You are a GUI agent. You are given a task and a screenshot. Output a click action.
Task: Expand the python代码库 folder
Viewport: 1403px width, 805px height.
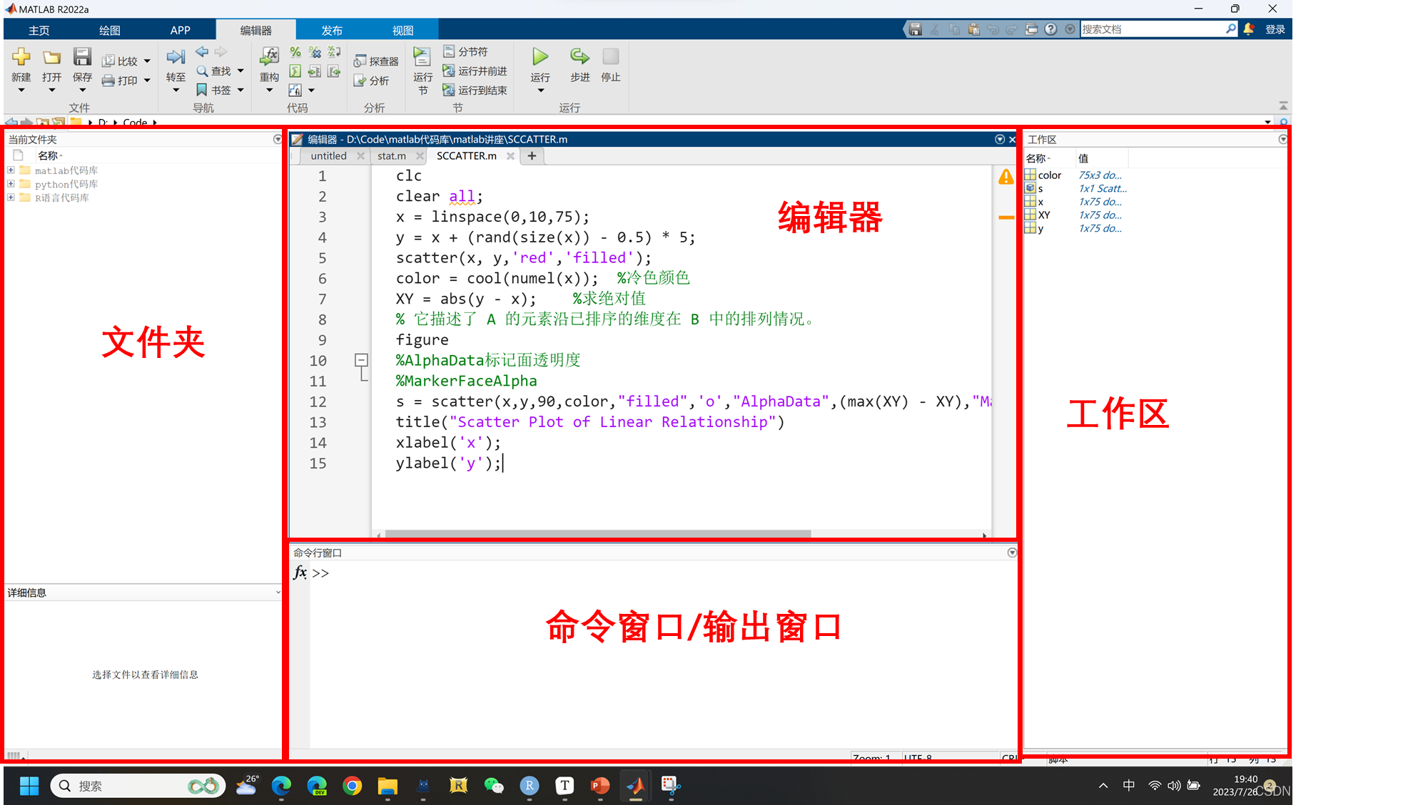pyautogui.click(x=11, y=184)
